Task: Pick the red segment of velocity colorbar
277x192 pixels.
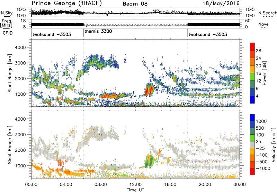Action: tap(252, 172)
